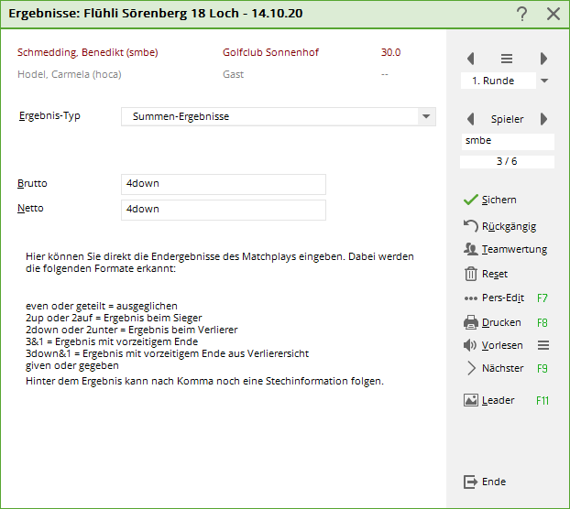The width and height of the screenshot is (570, 509).
Task: Open Teamwertung via its people icon
Action: 471,249
